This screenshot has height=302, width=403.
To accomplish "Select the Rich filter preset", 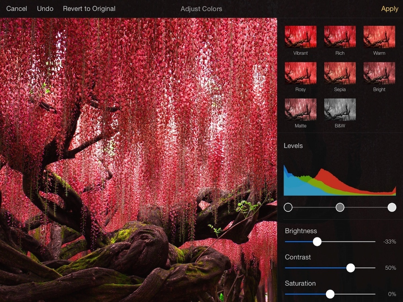I will (x=340, y=37).
